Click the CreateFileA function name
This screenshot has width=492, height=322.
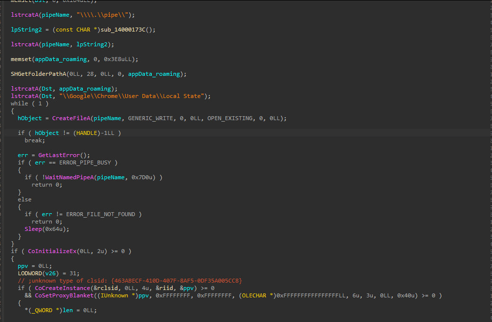coord(71,118)
